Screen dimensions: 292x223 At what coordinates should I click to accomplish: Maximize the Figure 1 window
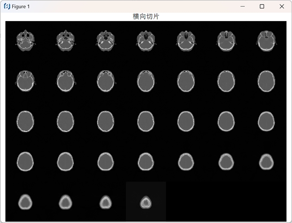point(262,7)
